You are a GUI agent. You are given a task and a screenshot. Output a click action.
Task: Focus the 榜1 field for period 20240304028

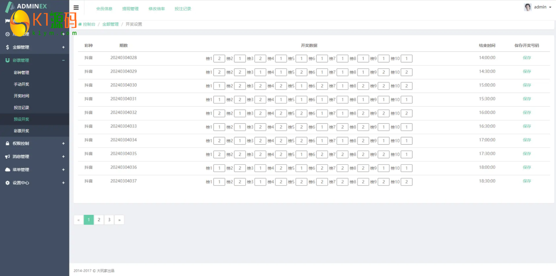(219, 59)
